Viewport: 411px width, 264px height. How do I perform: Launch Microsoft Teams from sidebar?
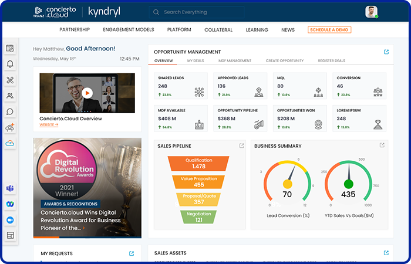[10, 188]
